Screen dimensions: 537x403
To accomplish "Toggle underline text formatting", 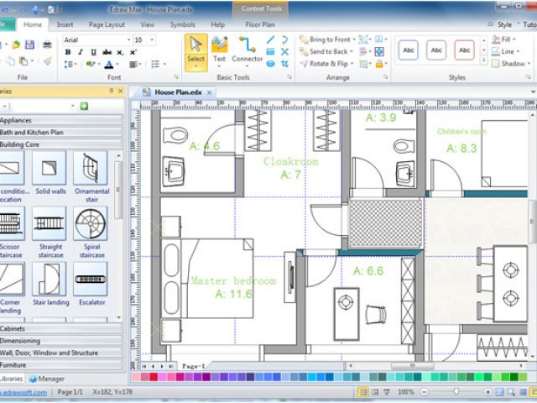I will coord(93,52).
